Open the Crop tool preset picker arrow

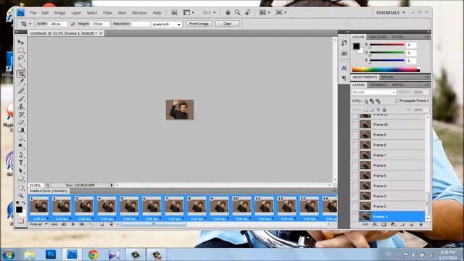coord(30,24)
